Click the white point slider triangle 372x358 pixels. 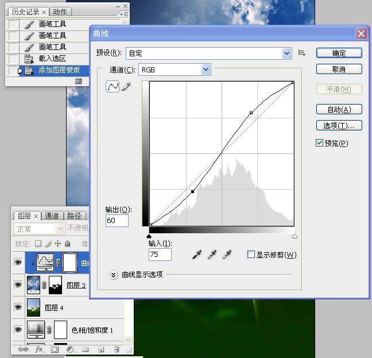tap(294, 236)
